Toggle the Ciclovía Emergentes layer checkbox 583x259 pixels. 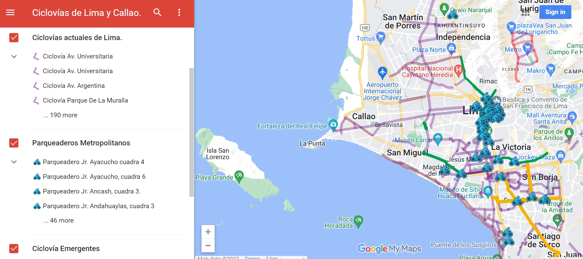click(14, 249)
